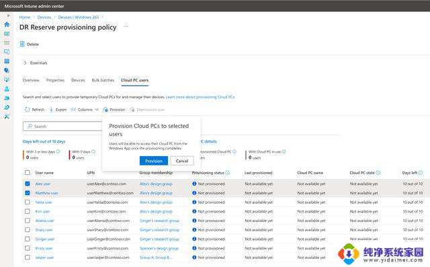
Task: Switch to the Devices tab
Action: pos(78,80)
